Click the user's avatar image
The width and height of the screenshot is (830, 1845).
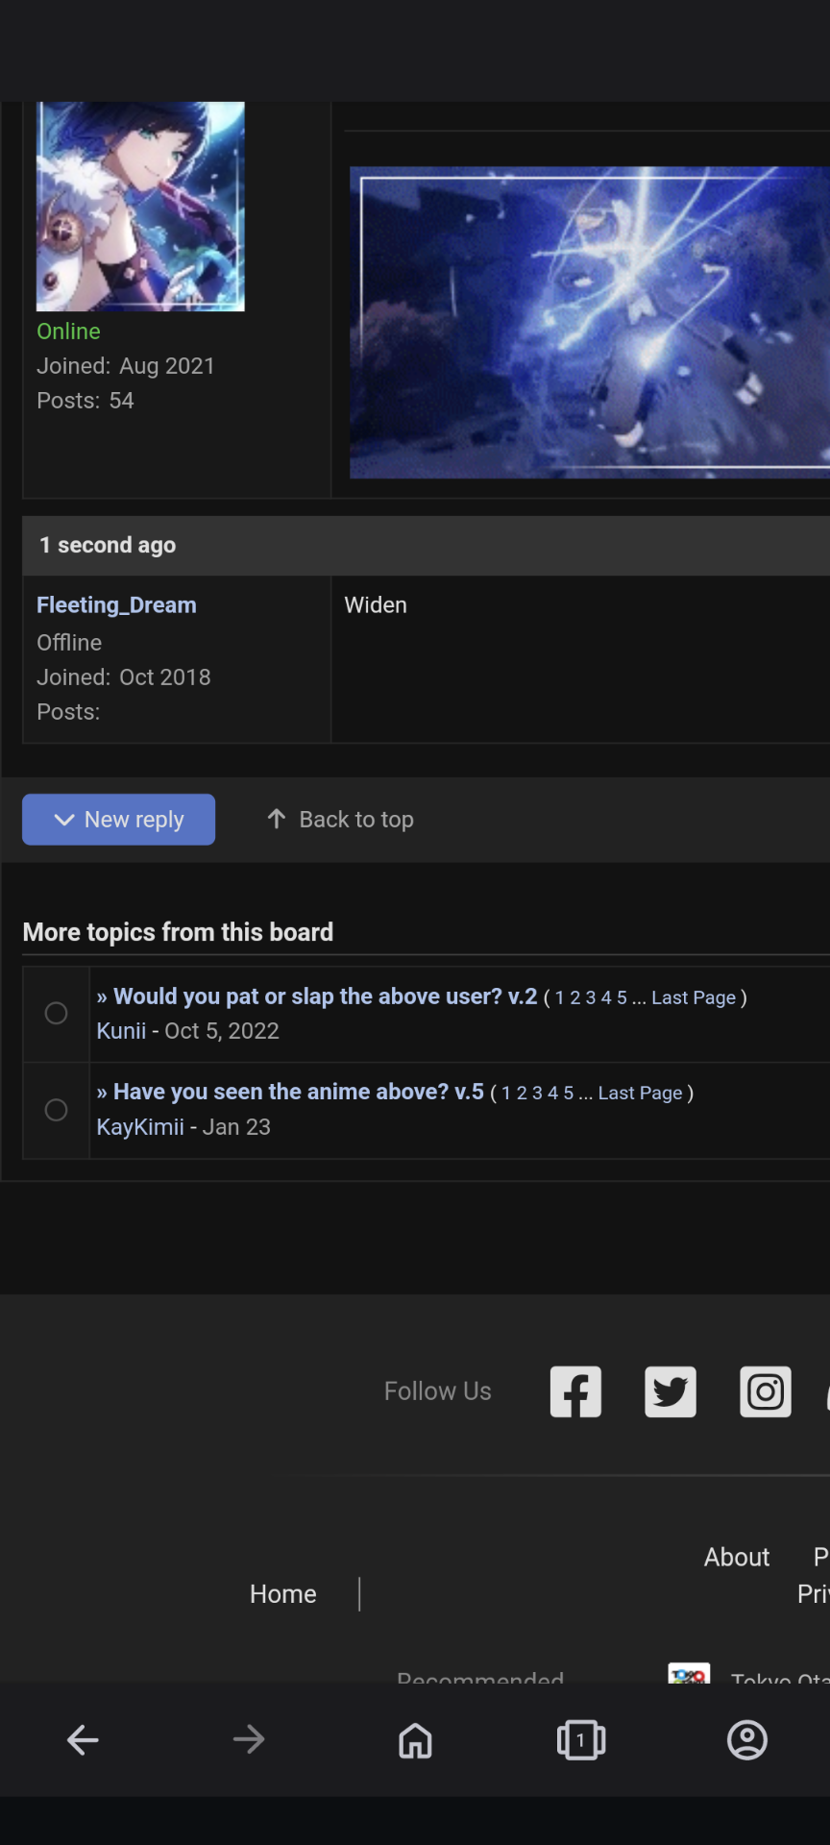pyautogui.click(x=140, y=206)
